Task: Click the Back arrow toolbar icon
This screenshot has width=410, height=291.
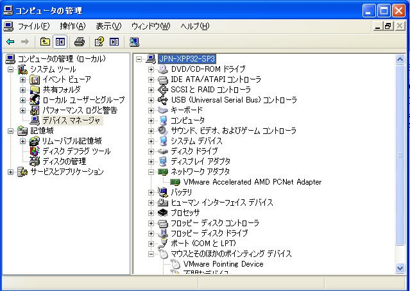Action: [10, 42]
